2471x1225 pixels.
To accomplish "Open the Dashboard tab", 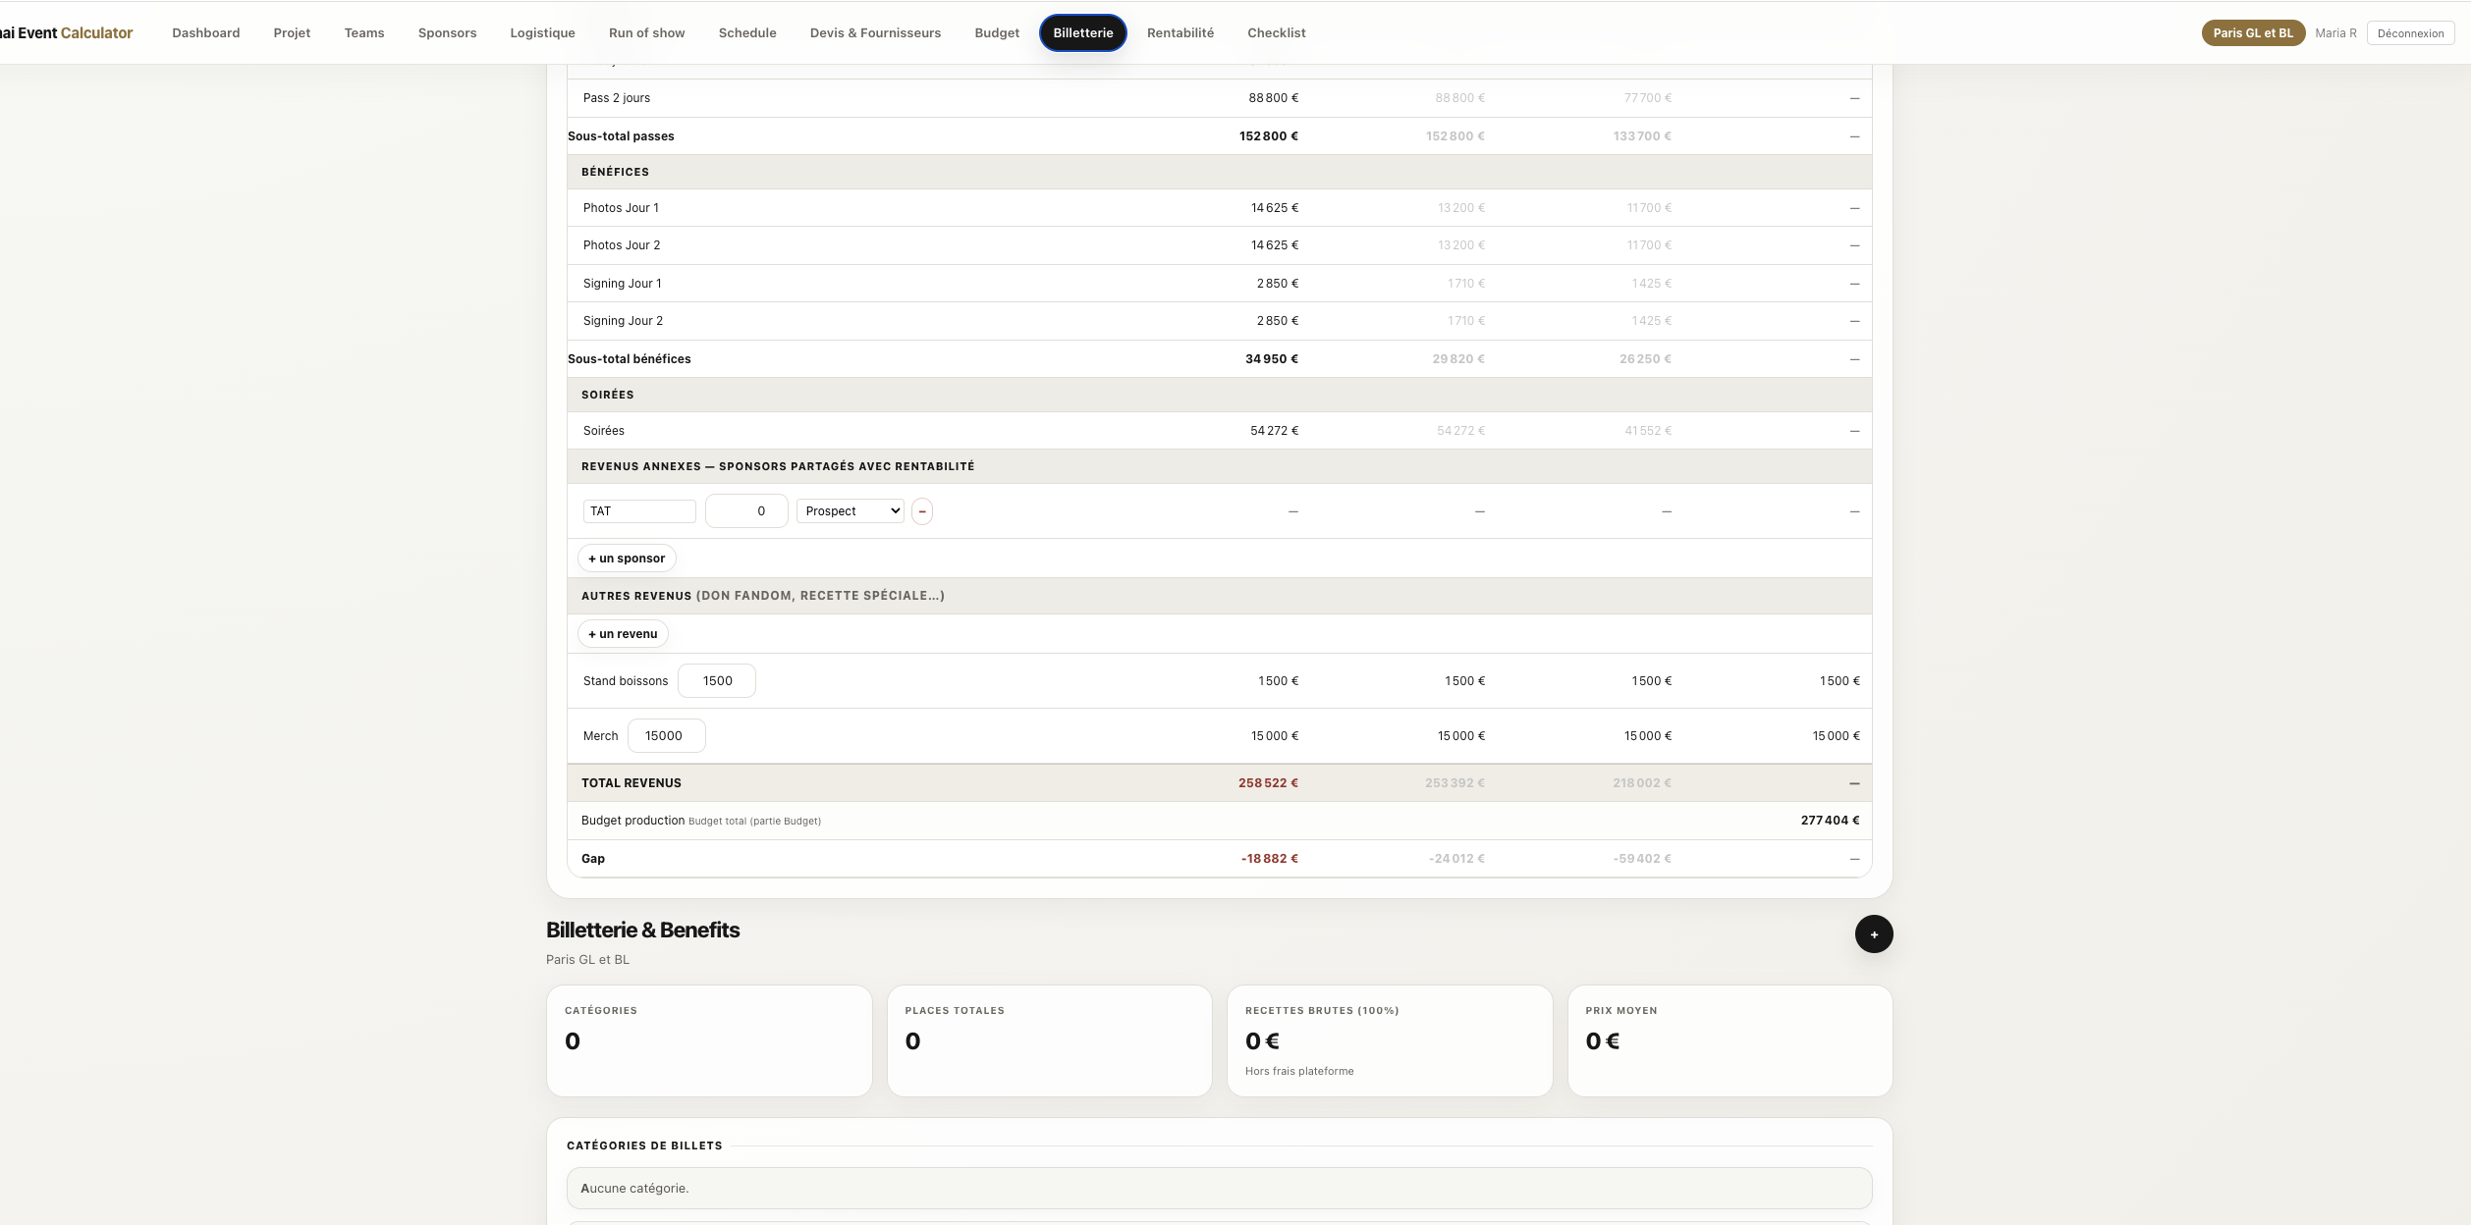I will point(205,32).
